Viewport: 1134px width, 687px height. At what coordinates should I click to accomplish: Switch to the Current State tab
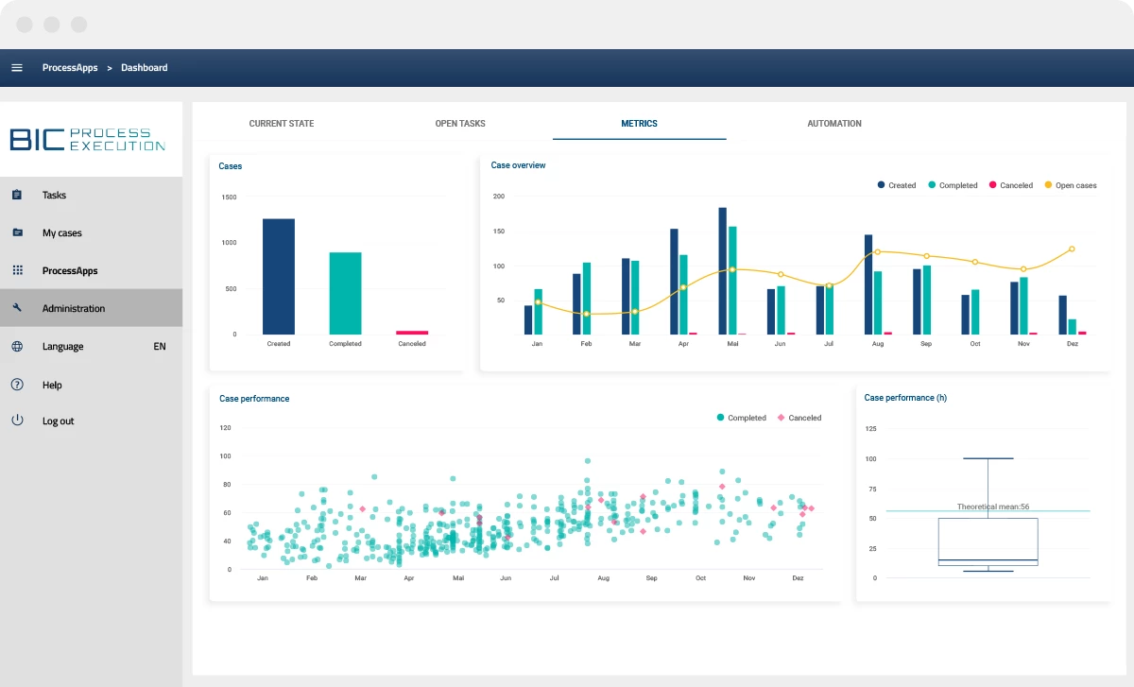pos(282,124)
